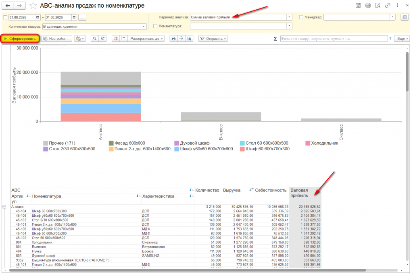Open the Еще menu
This screenshot has width=413, height=276.
click(402, 39)
